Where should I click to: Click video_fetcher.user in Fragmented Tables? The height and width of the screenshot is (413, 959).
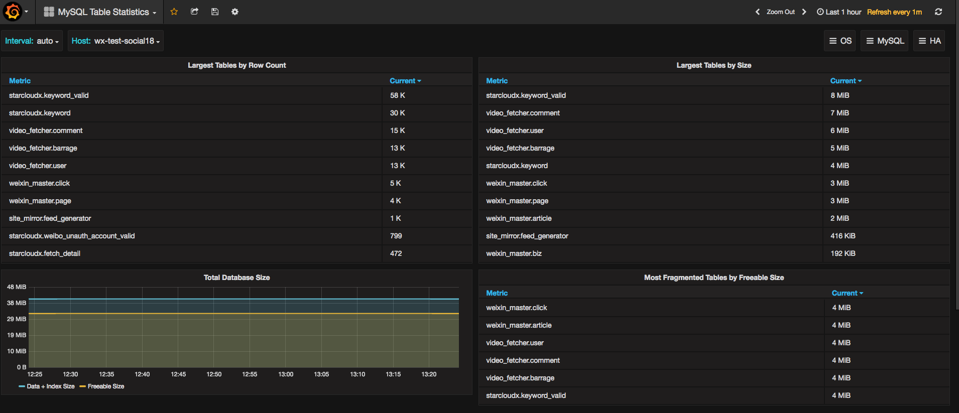click(515, 343)
